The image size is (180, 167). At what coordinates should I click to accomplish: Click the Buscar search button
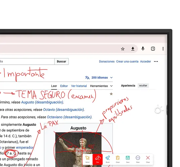pos(61,61)
